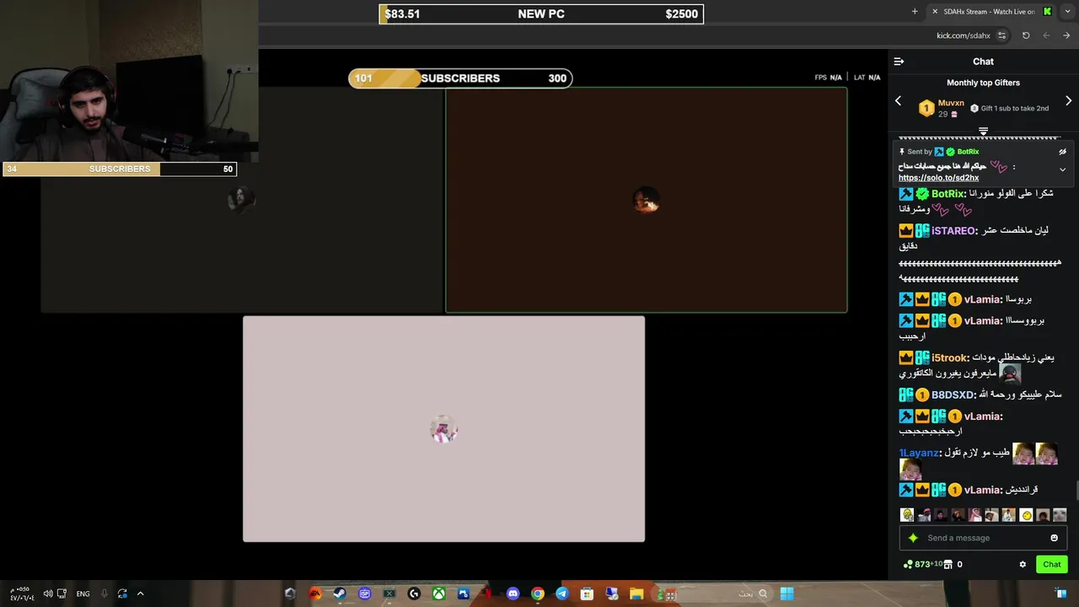
Task: Collapse the chat panel via the arrow-lines icon
Action: (899, 62)
